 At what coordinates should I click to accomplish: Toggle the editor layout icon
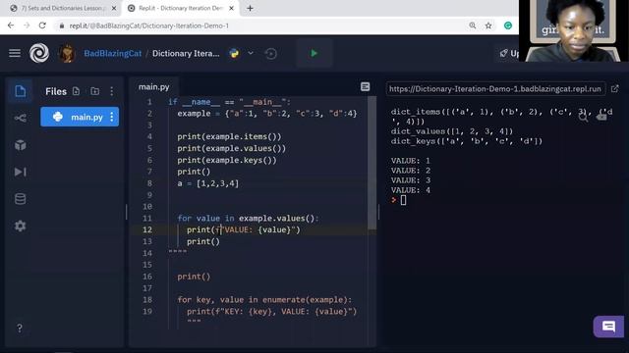[365, 87]
